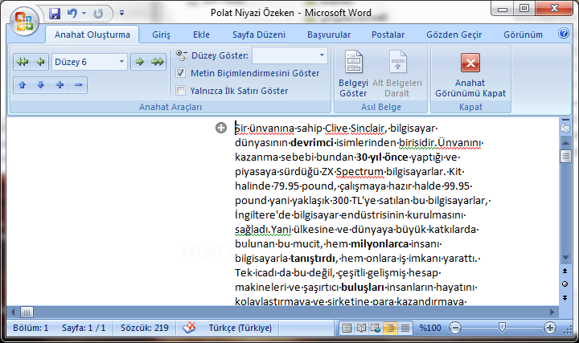Screen dimensions: 579x343
Task: Go to previous page with double-up arrow
Action: (565, 271)
